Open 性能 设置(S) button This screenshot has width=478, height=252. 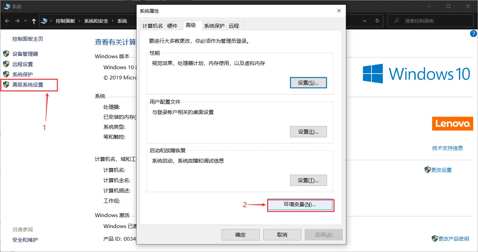click(309, 83)
